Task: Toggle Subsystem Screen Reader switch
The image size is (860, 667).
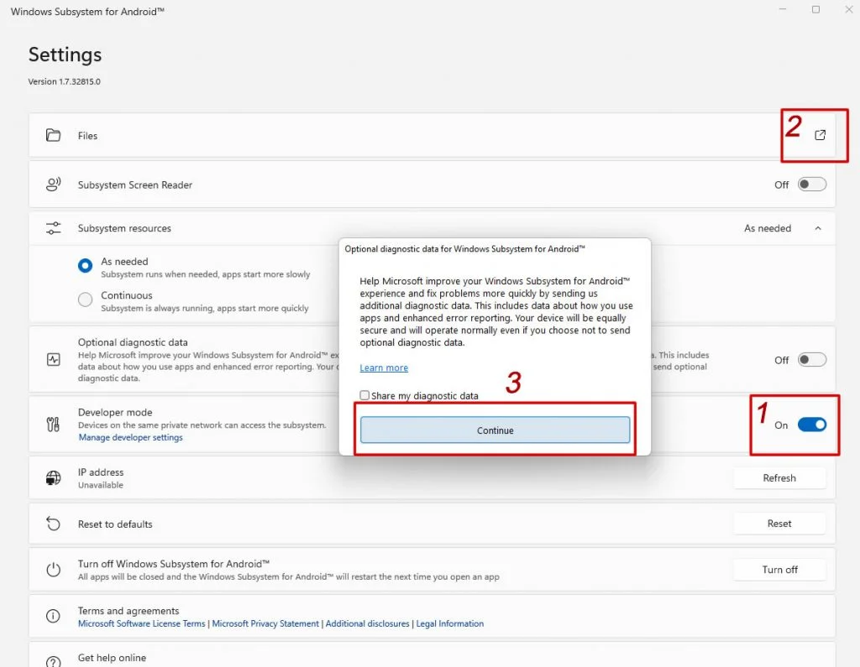Action: pos(812,184)
